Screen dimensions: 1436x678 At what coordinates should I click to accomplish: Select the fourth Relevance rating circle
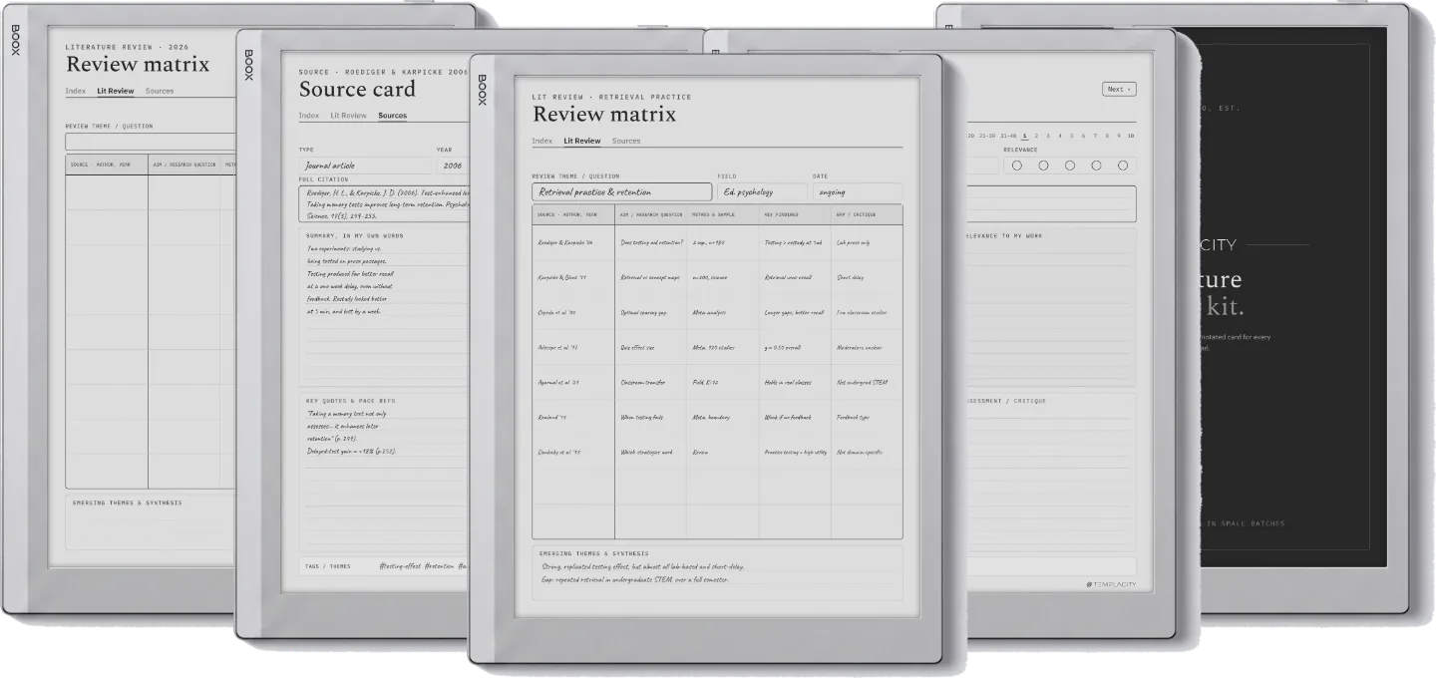(1096, 166)
